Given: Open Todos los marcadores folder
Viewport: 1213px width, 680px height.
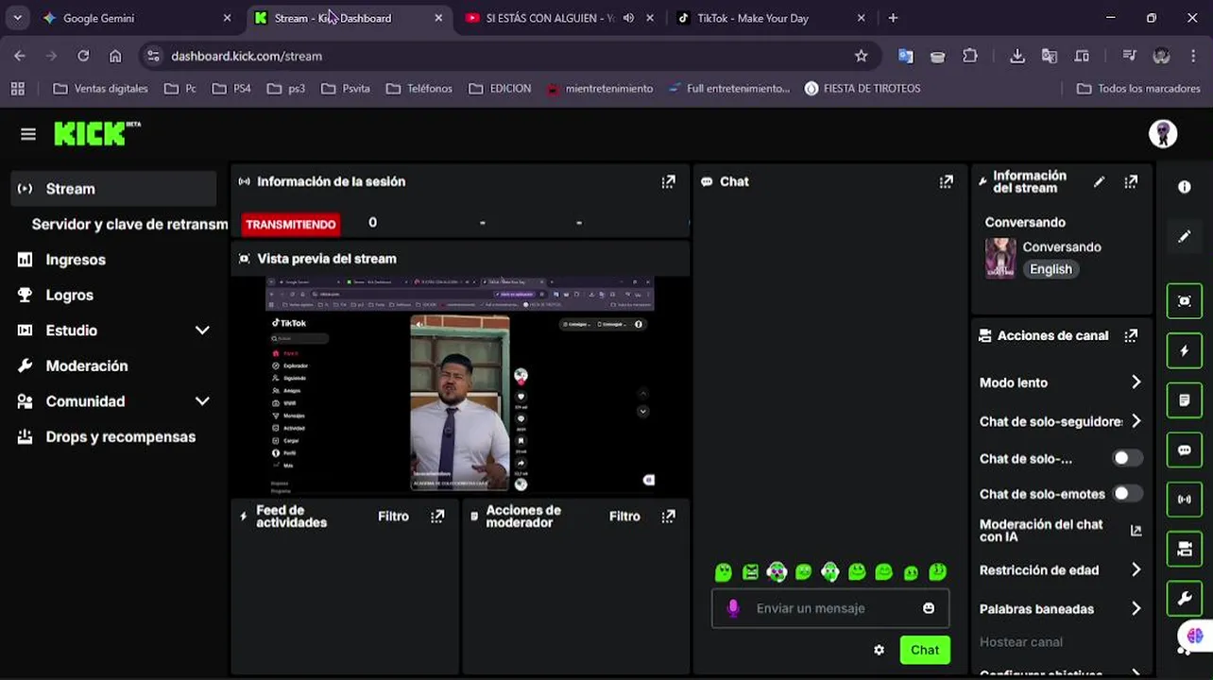Looking at the screenshot, I should (x=1139, y=88).
